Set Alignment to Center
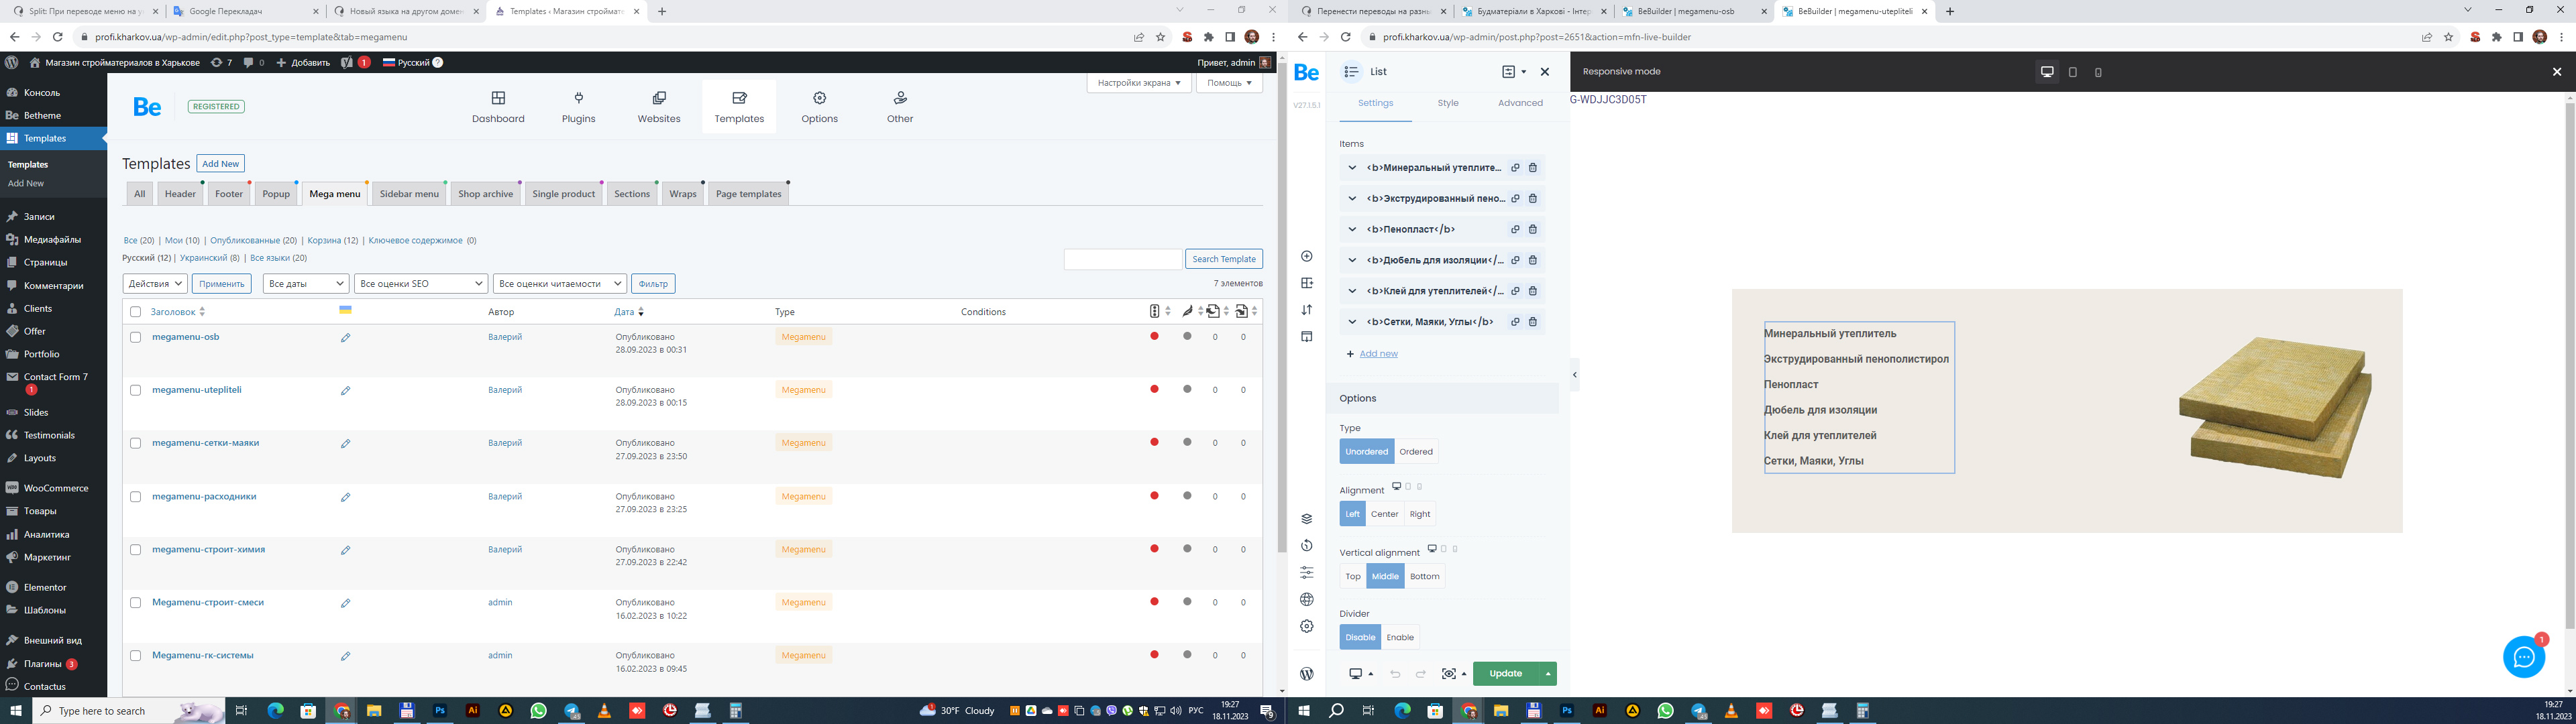The image size is (2576, 724). tap(1384, 514)
